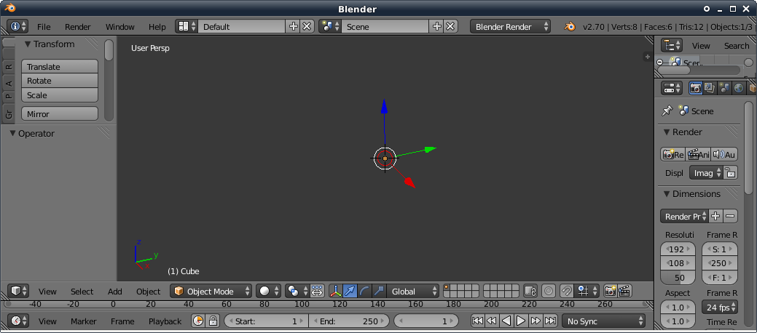The width and height of the screenshot is (757, 333).
Task: Toggle the translate manipulator arrow
Action: point(350,291)
